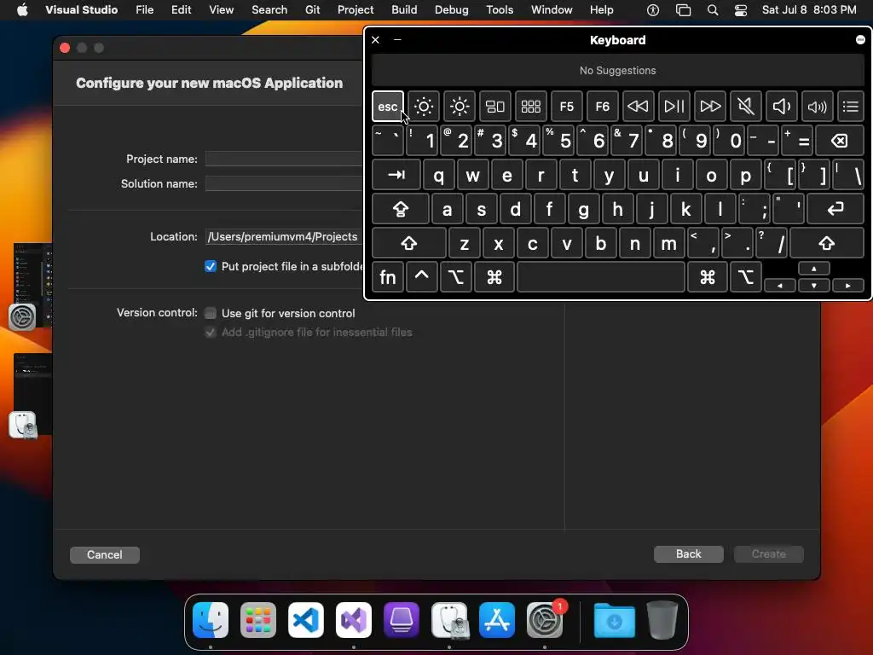Open the File menu
The image size is (873, 655).
pyautogui.click(x=145, y=9)
